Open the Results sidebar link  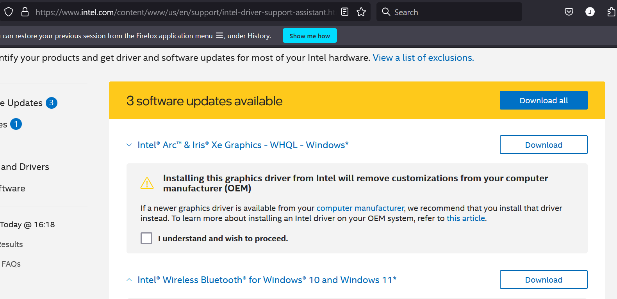(11, 244)
